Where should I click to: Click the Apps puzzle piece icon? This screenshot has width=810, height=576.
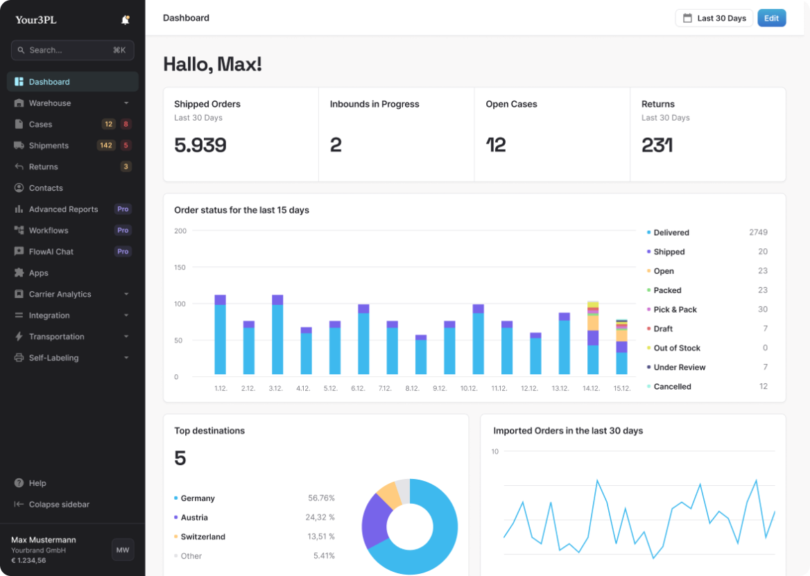[19, 273]
